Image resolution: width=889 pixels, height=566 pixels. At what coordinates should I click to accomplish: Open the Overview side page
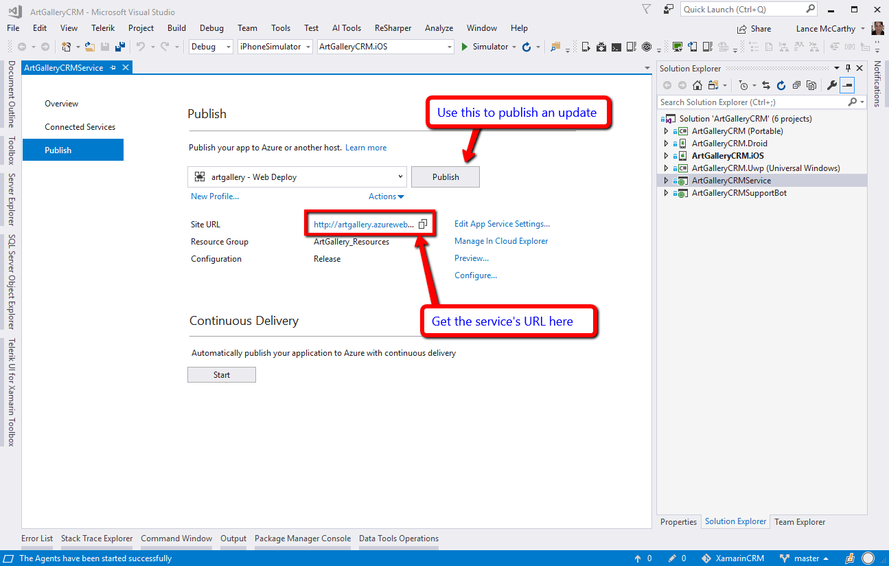[x=62, y=104]
